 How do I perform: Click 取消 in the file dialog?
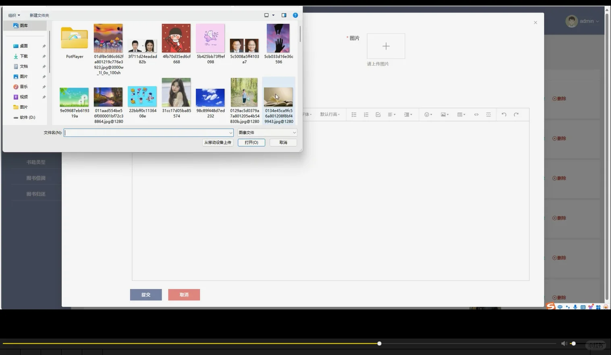point(283,142)
